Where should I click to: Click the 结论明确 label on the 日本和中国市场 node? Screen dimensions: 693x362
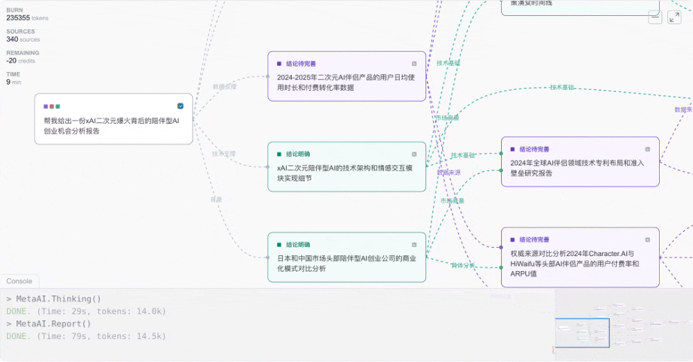click(298, 244)
